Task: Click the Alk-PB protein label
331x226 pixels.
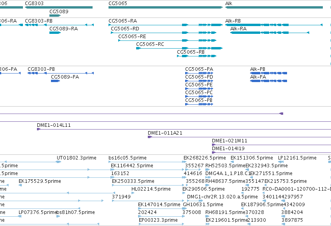Action: point(257,69)
